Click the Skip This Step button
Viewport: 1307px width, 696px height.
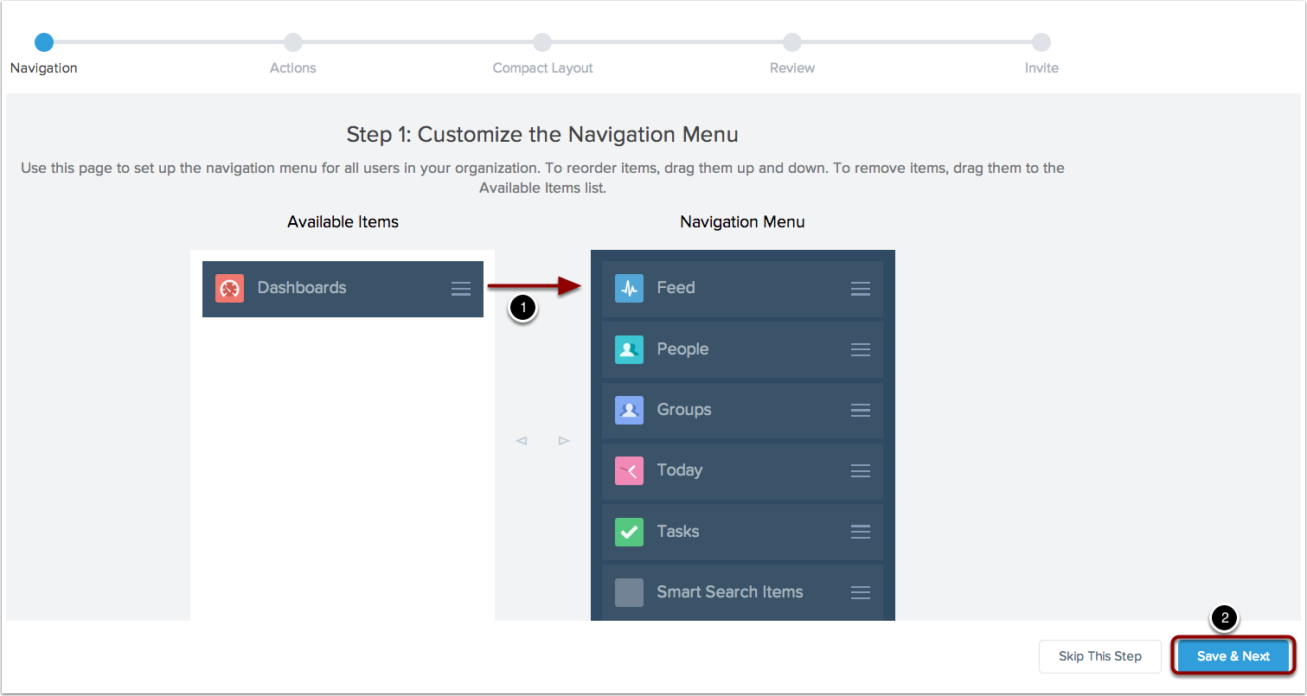(1100, 656)
